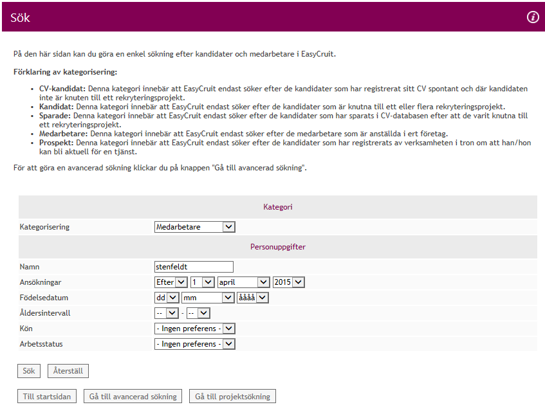Click the Sök button
Viewport: 545px width, 407px height.
(x=29, y=371)
